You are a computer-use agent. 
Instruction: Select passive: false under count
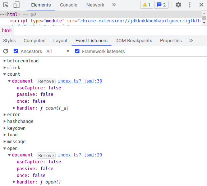click(x=35, y=94)
